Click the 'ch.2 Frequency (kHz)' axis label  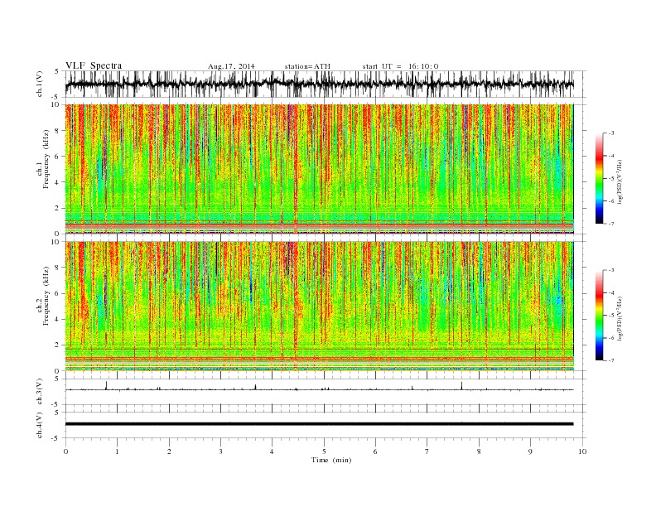43,296
